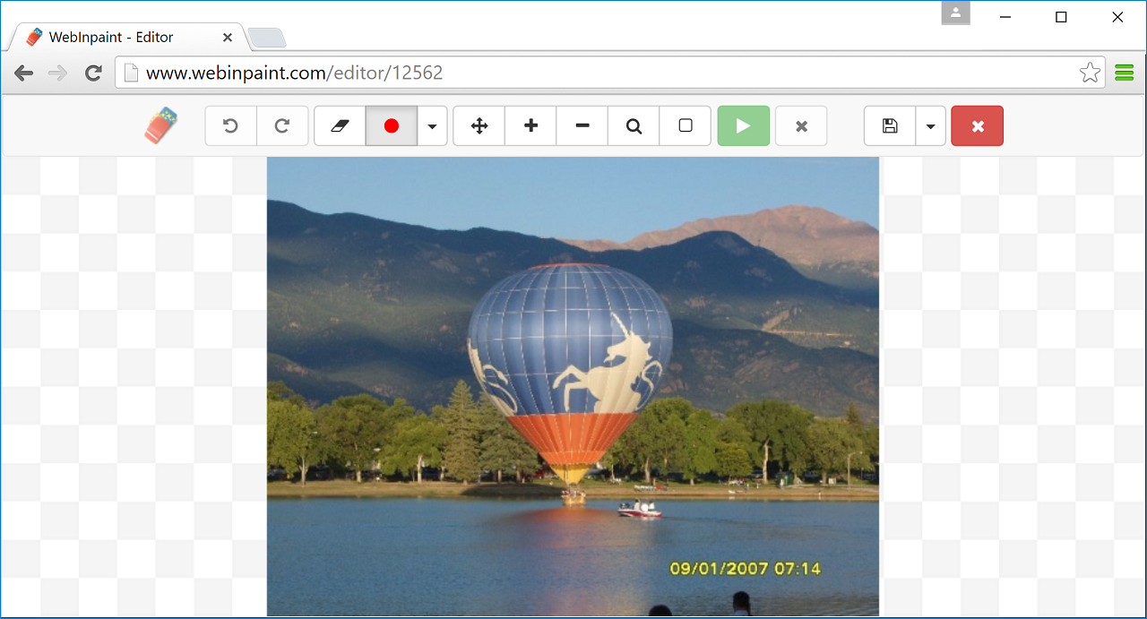This screenshot has height=619, width=1147.
Task: Undo the last edit
Action: point(230,125)
